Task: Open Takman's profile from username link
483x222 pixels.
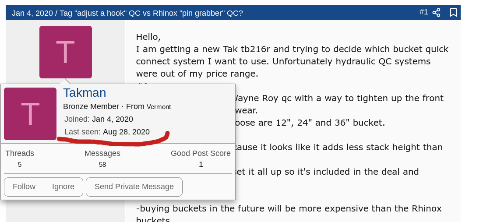Action: pos(85,93)
